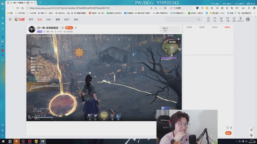Open Windows Start menu

(3, 141)
